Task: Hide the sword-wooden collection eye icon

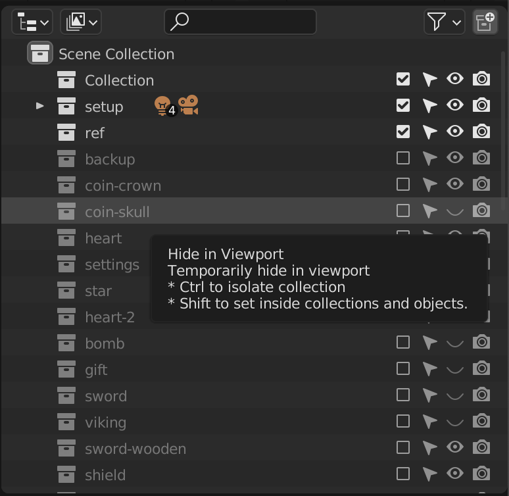Action: 455,447
